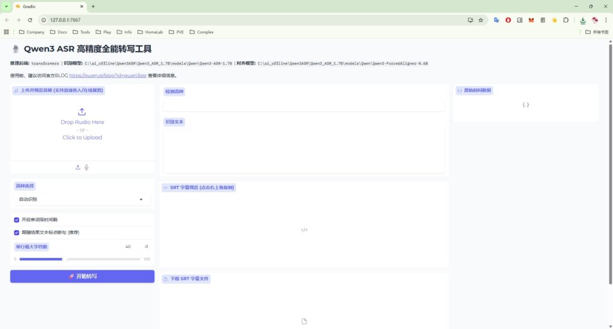
Task: Click the gray document extension icon
Action: tap(542, 20)
